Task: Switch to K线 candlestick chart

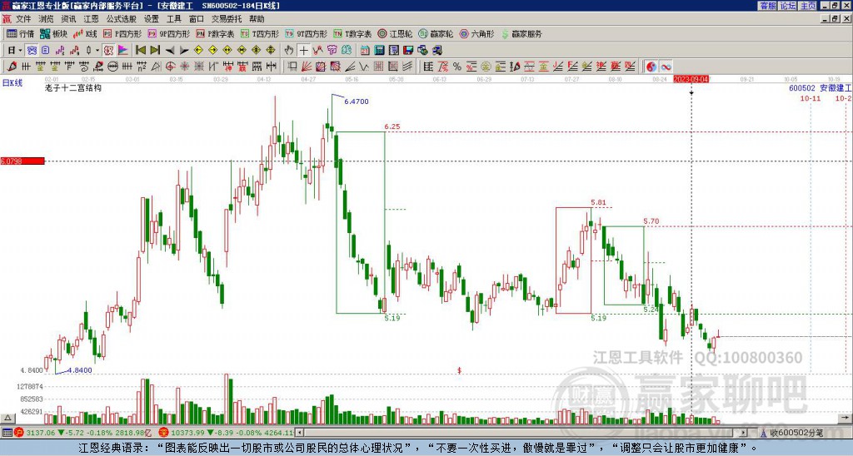Action: pyautogui.click(x=85, y=33)
